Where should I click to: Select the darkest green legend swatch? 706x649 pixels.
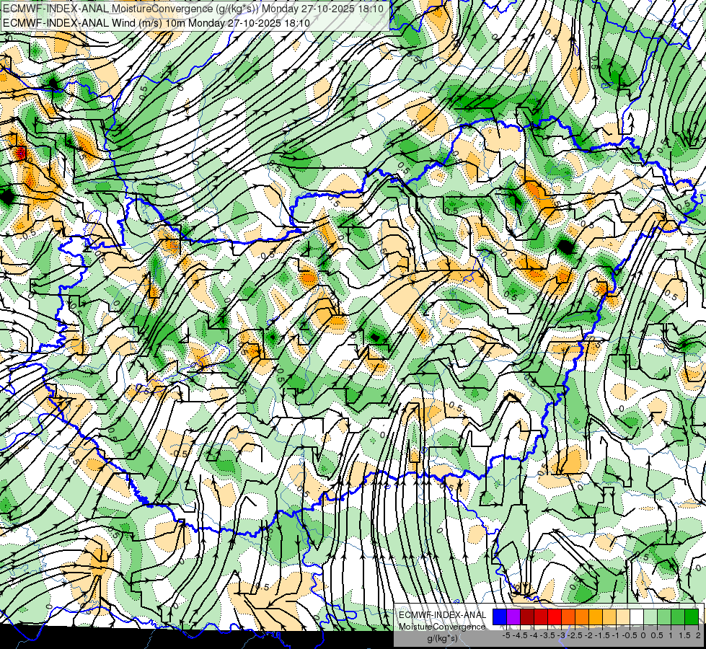(691, 617)
